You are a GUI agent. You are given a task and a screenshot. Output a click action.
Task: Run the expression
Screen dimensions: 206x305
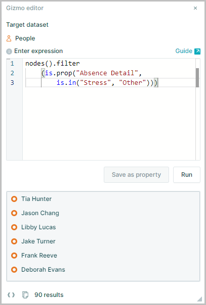tap(187, 175)
